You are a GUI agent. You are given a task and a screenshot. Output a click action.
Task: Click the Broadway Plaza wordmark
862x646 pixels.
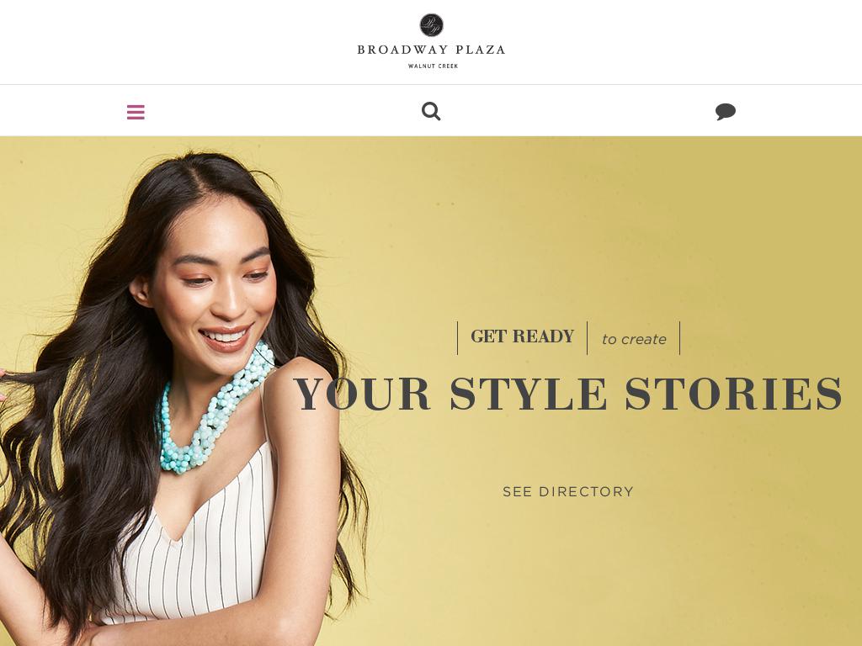(431, 50)
